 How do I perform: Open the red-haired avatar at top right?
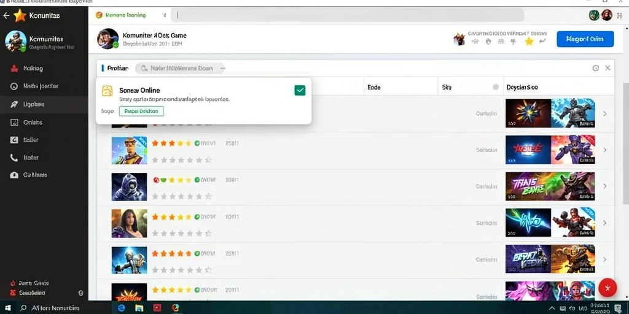pyautogui.click(x=607, y=15)
